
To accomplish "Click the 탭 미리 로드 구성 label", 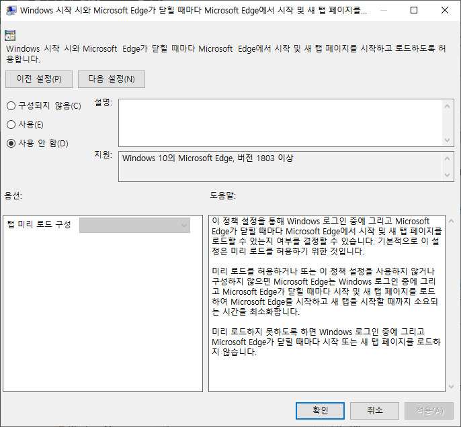I will click(39, 225).
